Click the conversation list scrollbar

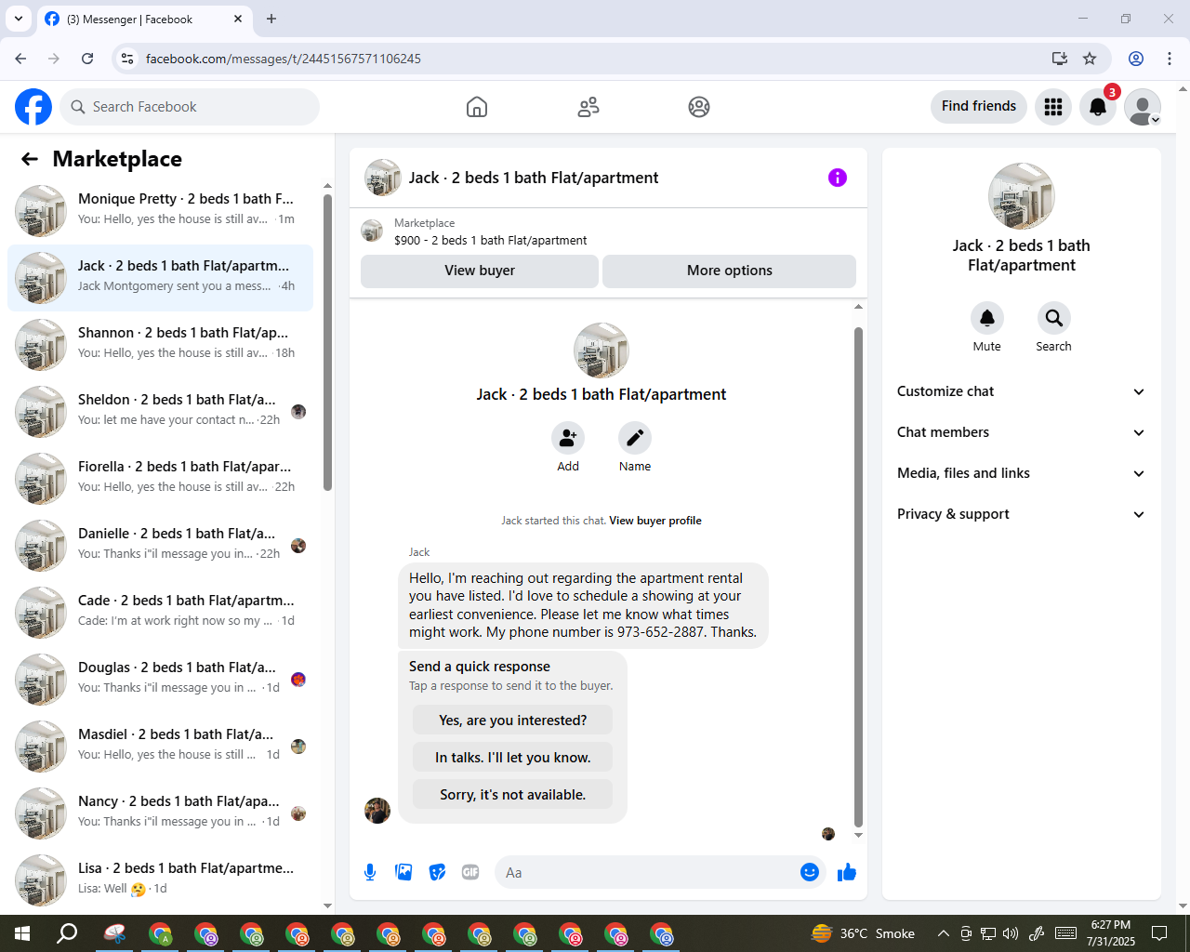coord(327,342)
